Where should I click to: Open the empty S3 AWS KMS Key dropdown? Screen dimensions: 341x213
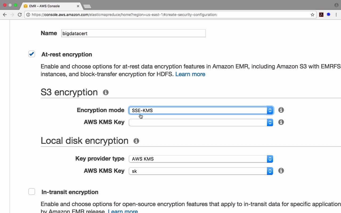[201, 122]
